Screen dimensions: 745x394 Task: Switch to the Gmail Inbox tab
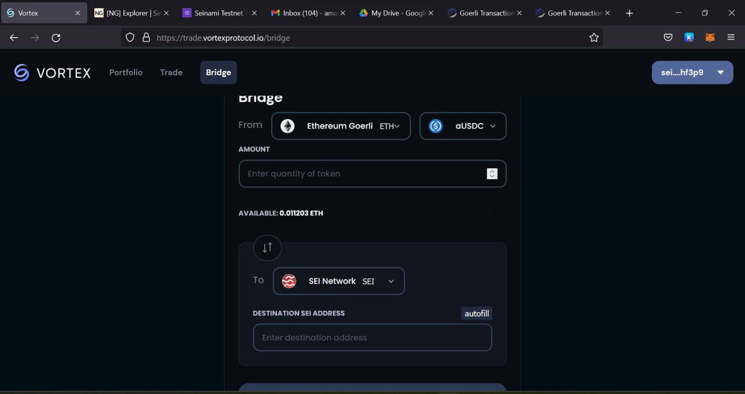309,13
